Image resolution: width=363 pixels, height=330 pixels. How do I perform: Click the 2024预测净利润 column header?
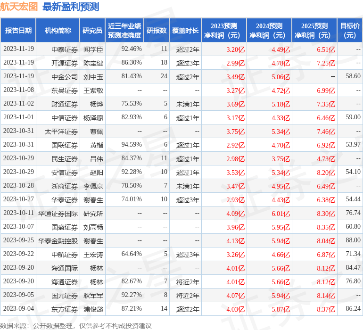pos(269,30)
